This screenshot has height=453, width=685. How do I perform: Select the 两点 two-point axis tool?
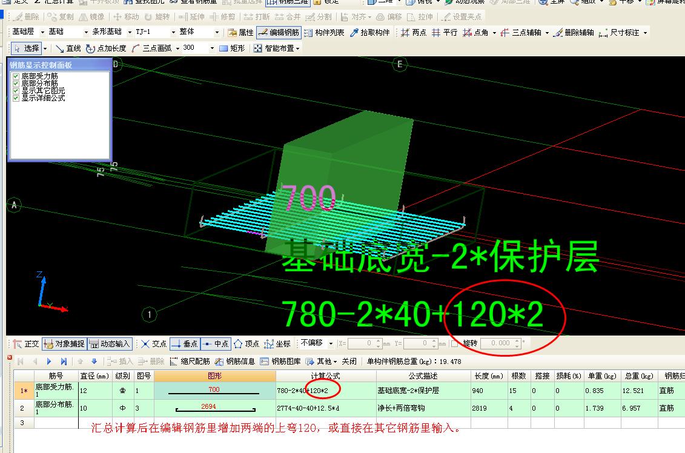[413, 32]
